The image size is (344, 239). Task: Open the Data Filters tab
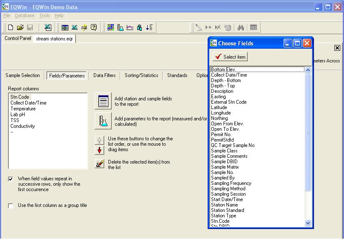click(104, 75)
